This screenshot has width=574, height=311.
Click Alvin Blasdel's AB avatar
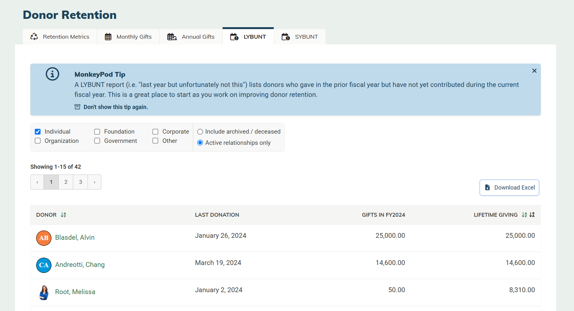coord(44,238)
